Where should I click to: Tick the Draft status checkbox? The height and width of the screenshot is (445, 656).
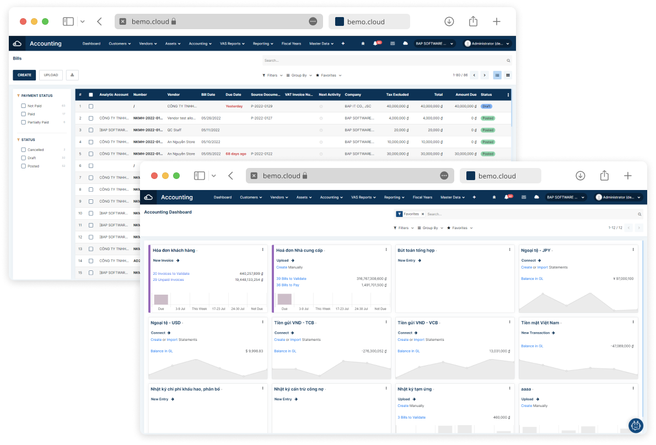point(23,158)
